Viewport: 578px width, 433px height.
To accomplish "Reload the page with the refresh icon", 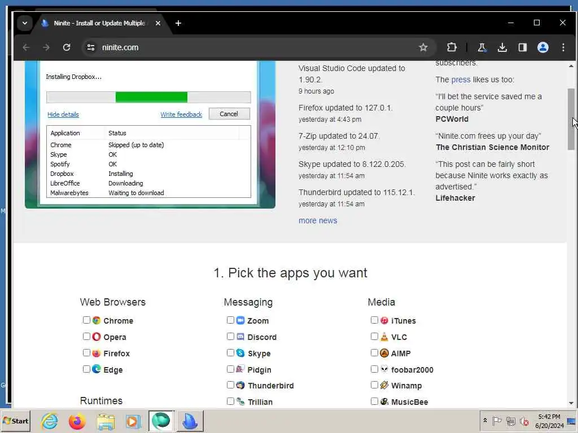I will click(67, 47).
